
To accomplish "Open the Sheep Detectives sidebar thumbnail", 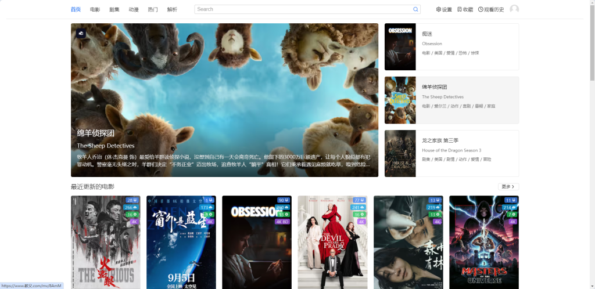I will click(400, 100).
